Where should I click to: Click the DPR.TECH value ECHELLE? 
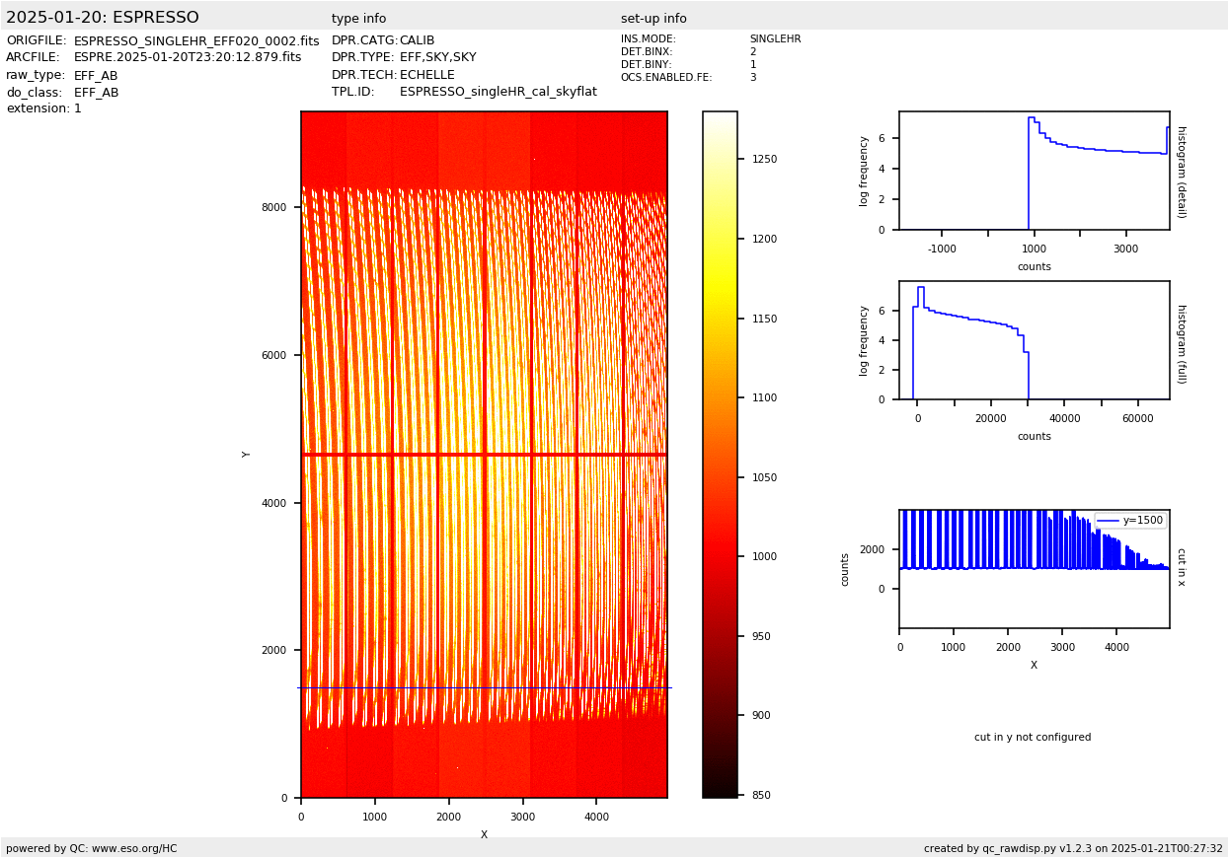coord(426,75)
